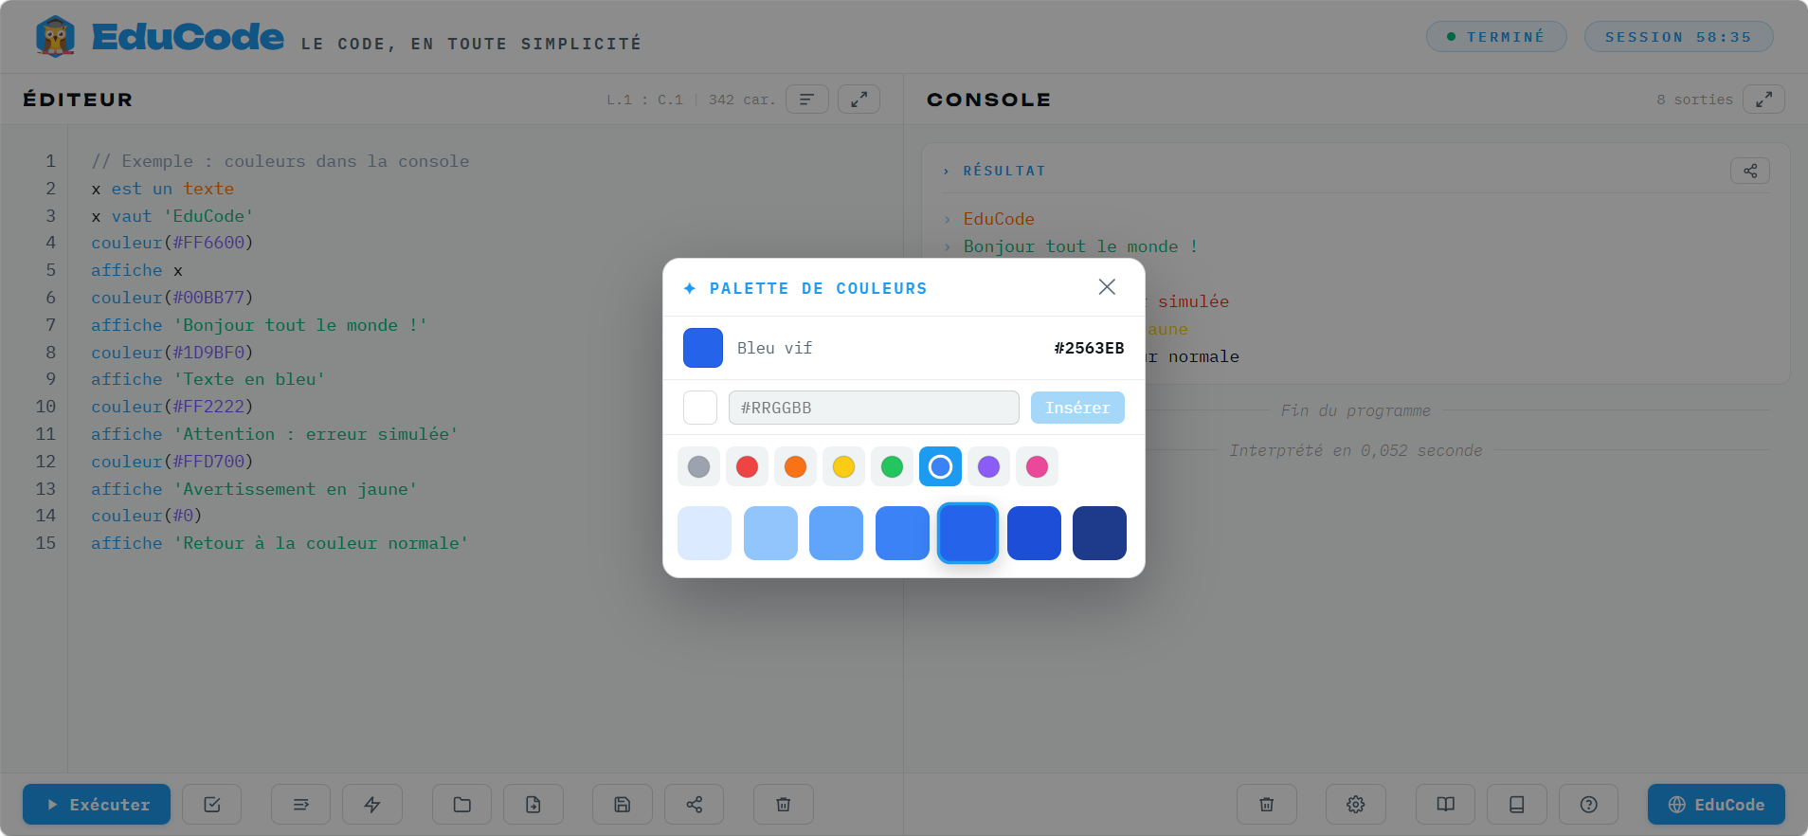The height and width of the screenshot is (836, 1808).
Task: Select the pink hue dot
Action: pos(1037,466)
